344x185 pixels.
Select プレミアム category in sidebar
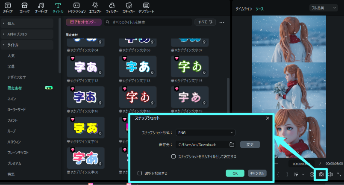click(14, 163)
